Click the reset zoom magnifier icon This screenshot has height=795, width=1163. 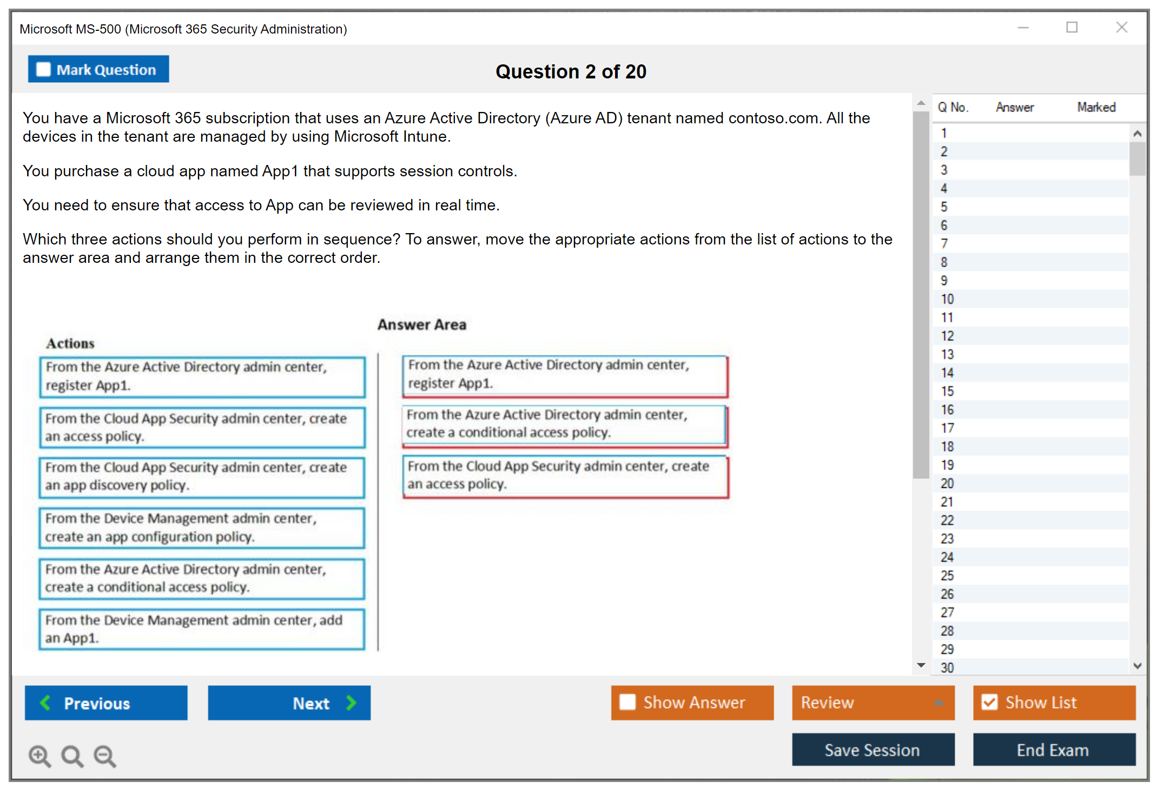click(x=72, y=756)
